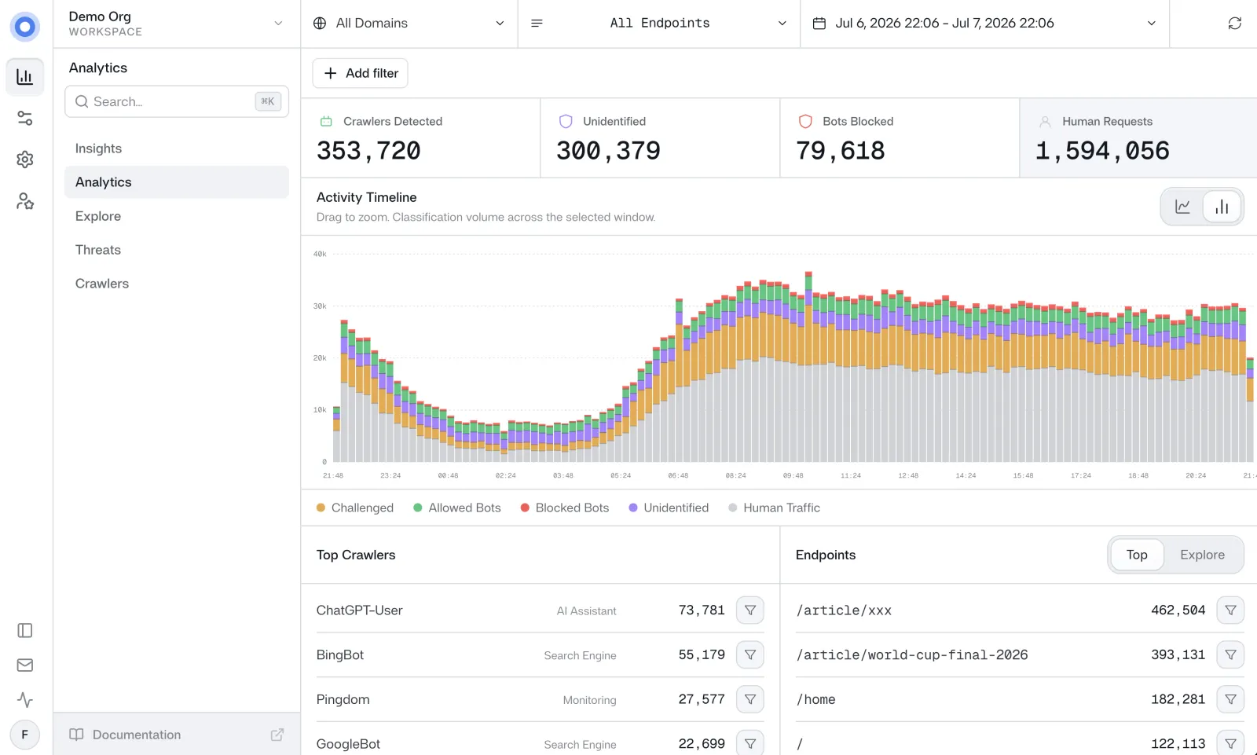Open the Analytics bar-chart sidebar icon

25,77
